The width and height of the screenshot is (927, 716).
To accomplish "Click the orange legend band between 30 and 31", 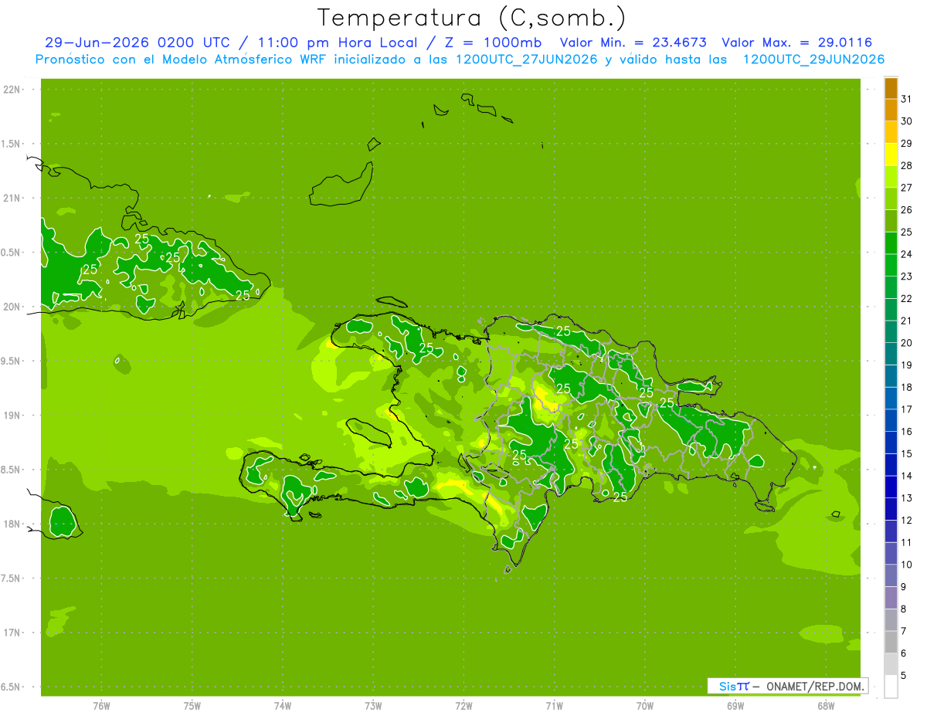I will [891, 110].
